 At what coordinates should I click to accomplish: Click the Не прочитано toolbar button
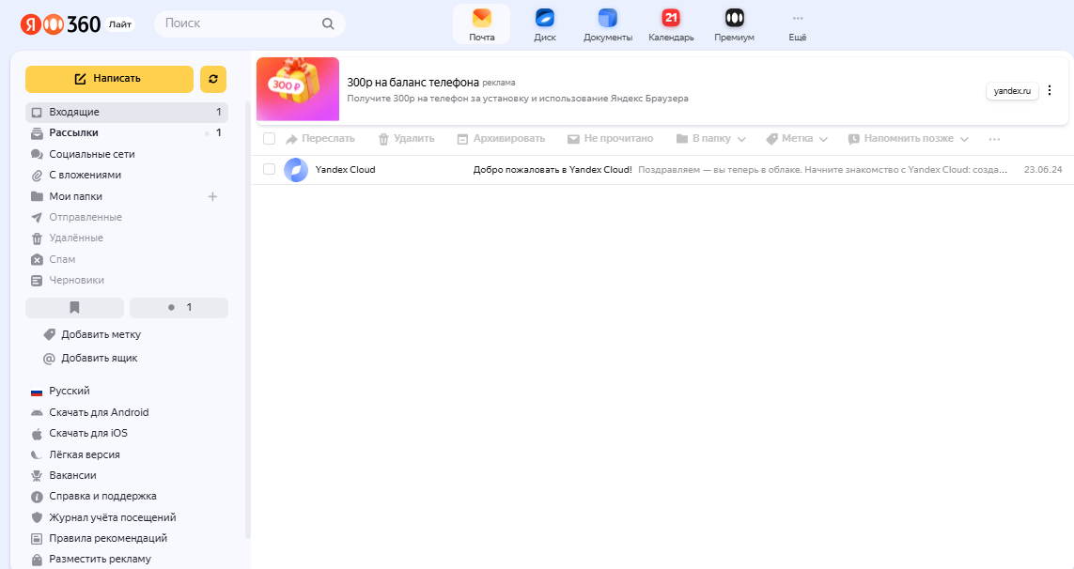tap(610, 139)
